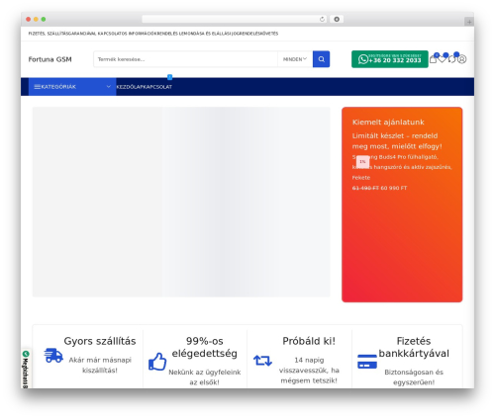Click the blue search magnifier button

321,59
